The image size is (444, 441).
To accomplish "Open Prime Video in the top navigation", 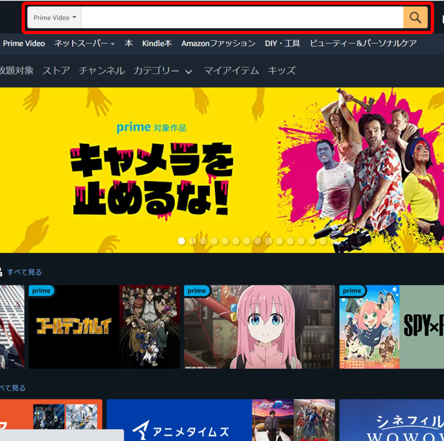I will pyautogui.click(x=24, y=43).
